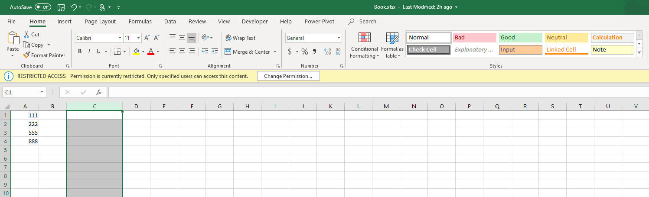Toggle Bold formatting
Screen dimensions: 649x197
80,52
